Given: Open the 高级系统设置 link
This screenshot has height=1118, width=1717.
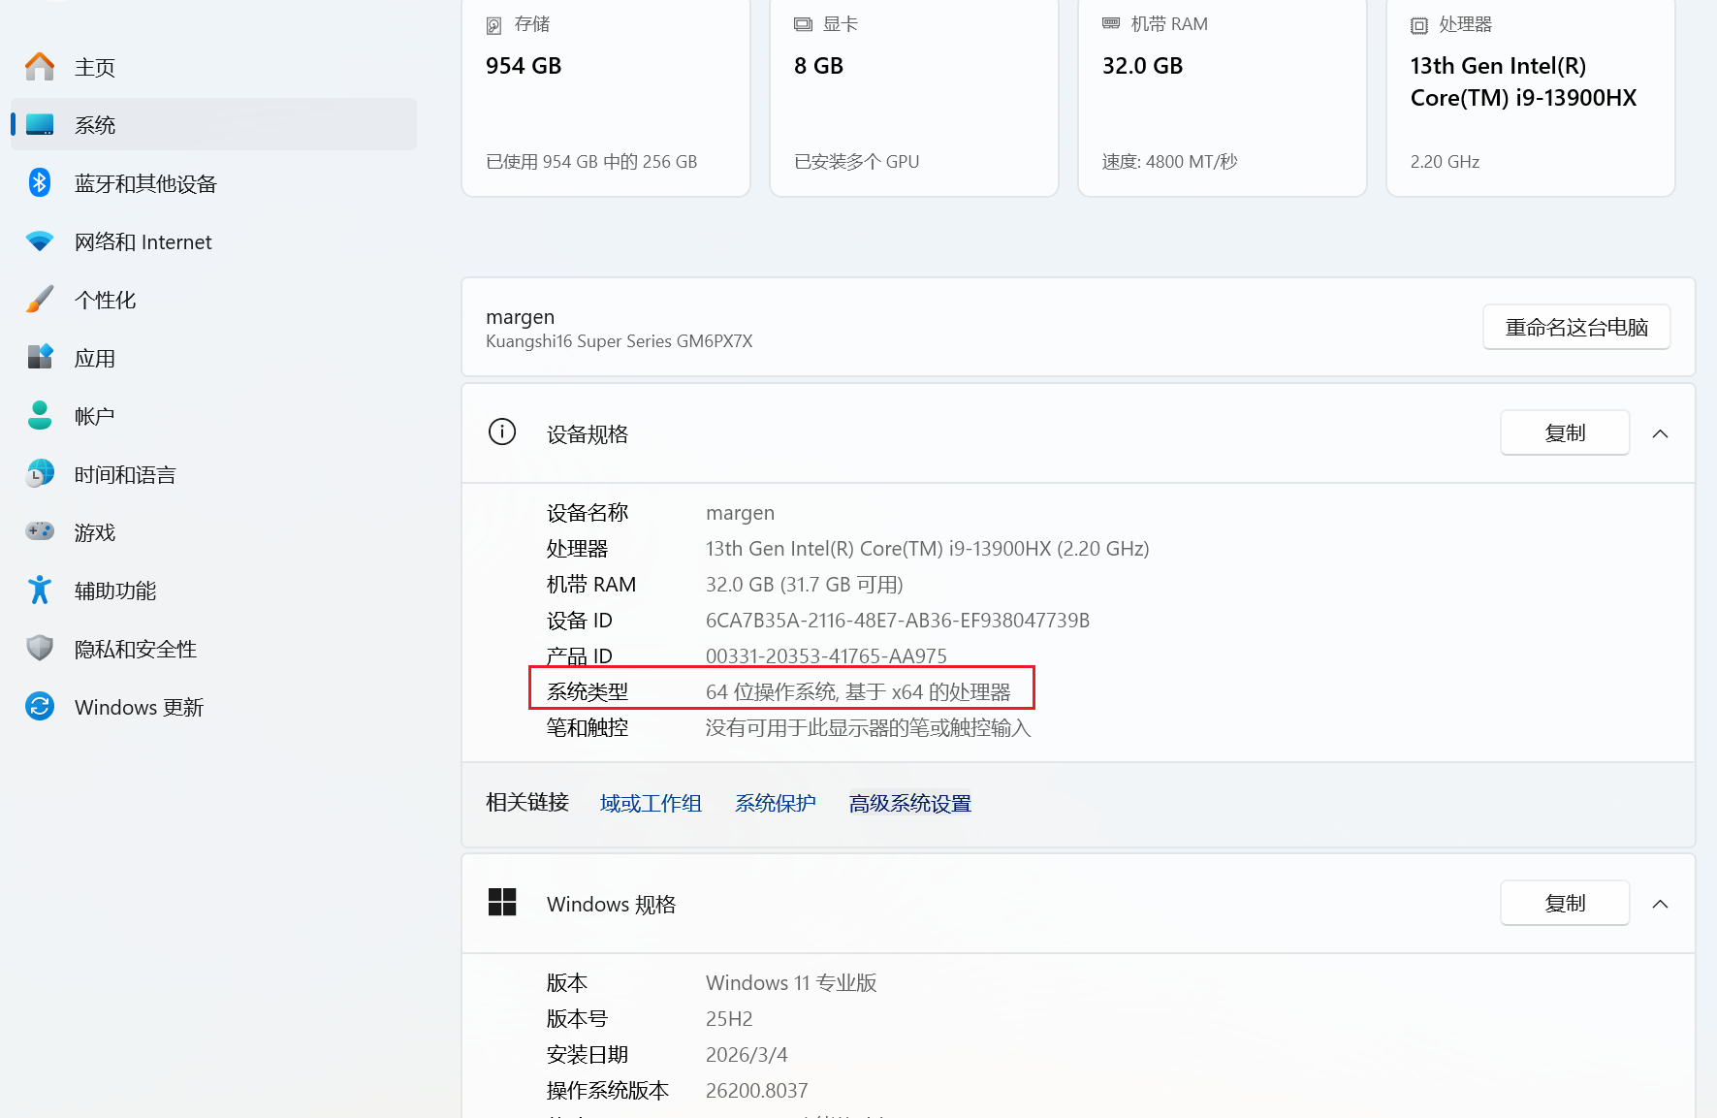Looking at the screenshot, I should point(909,803).
